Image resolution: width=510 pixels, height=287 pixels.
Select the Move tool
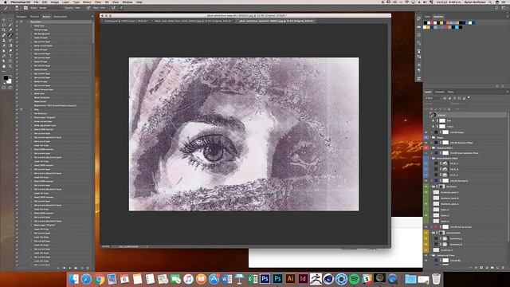point(3,19)
